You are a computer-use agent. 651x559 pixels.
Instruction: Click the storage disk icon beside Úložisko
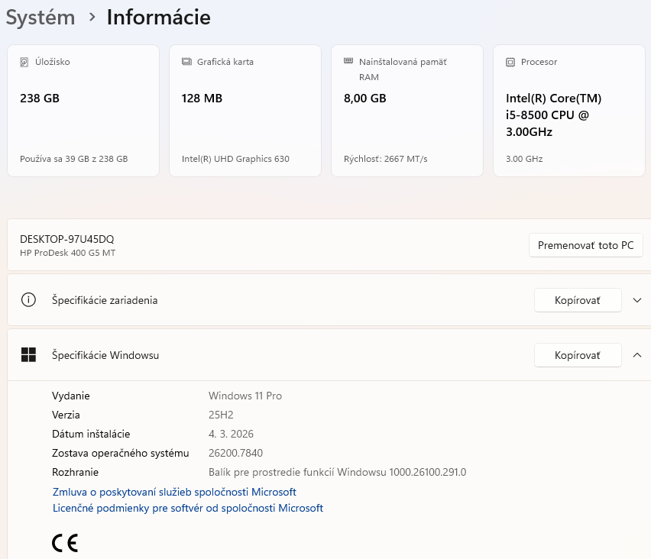click(x=24, y=63)
